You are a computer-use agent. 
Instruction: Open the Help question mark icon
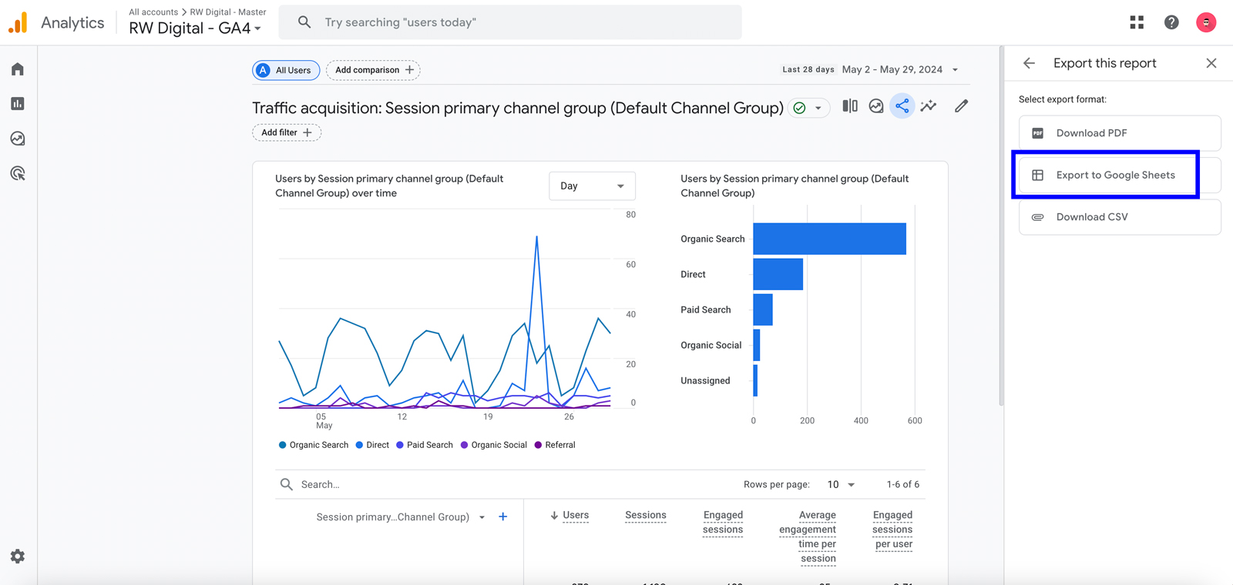click(x=1171, y=22)
